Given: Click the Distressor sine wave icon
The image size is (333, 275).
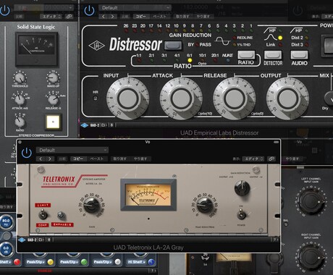Looking at the screenshot, I should coord(223,41).
